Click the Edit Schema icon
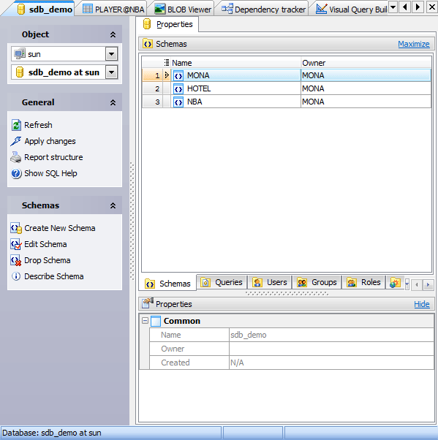The width and height of the screenshot is (438, 440). click(16, 244)
